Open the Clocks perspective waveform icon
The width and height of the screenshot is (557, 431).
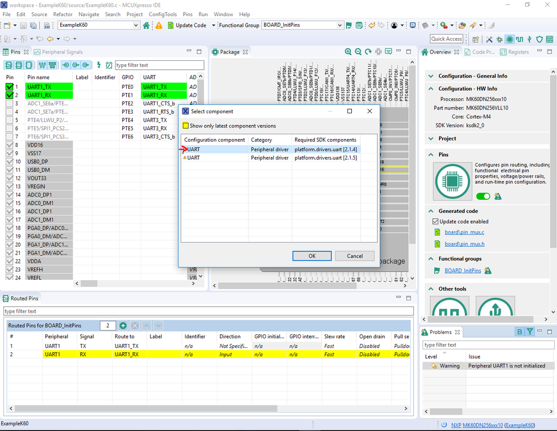(x=520, y=39)
